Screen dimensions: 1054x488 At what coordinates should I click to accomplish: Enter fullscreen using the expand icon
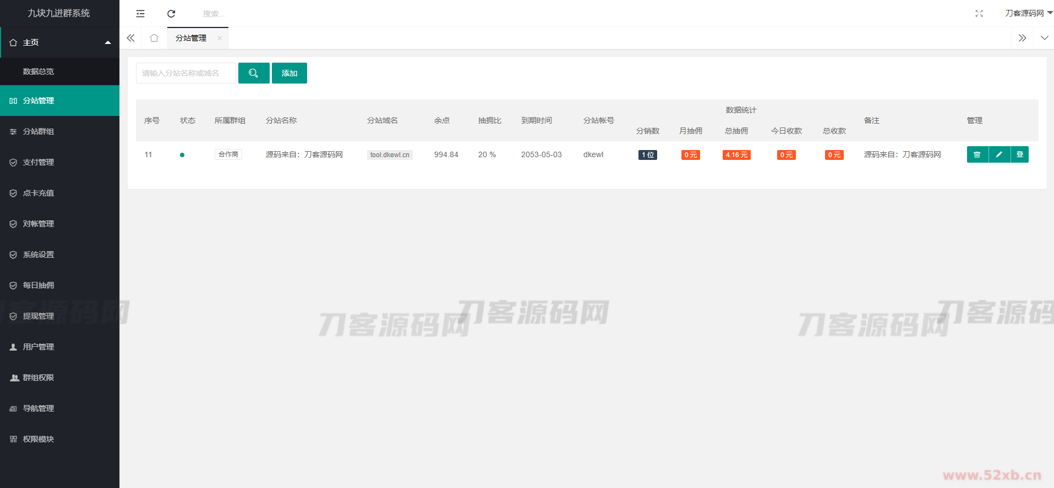979,14
